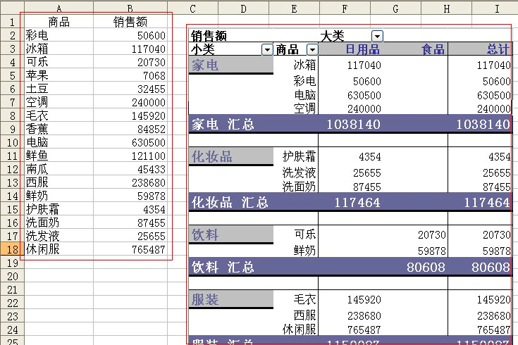
Task: Select the 化妆品 group label in pivot table
Action: point(231,156)
